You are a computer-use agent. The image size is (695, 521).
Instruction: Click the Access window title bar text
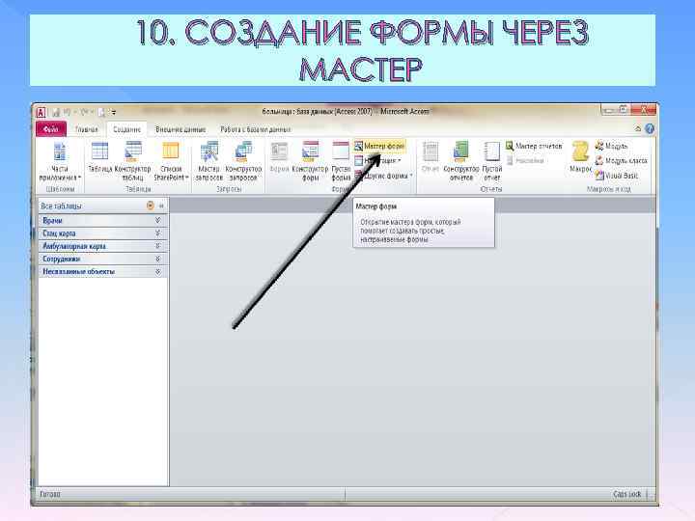346,111
